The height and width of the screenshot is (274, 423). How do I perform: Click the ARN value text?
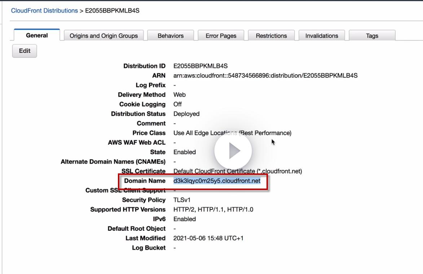coord(265,75)
